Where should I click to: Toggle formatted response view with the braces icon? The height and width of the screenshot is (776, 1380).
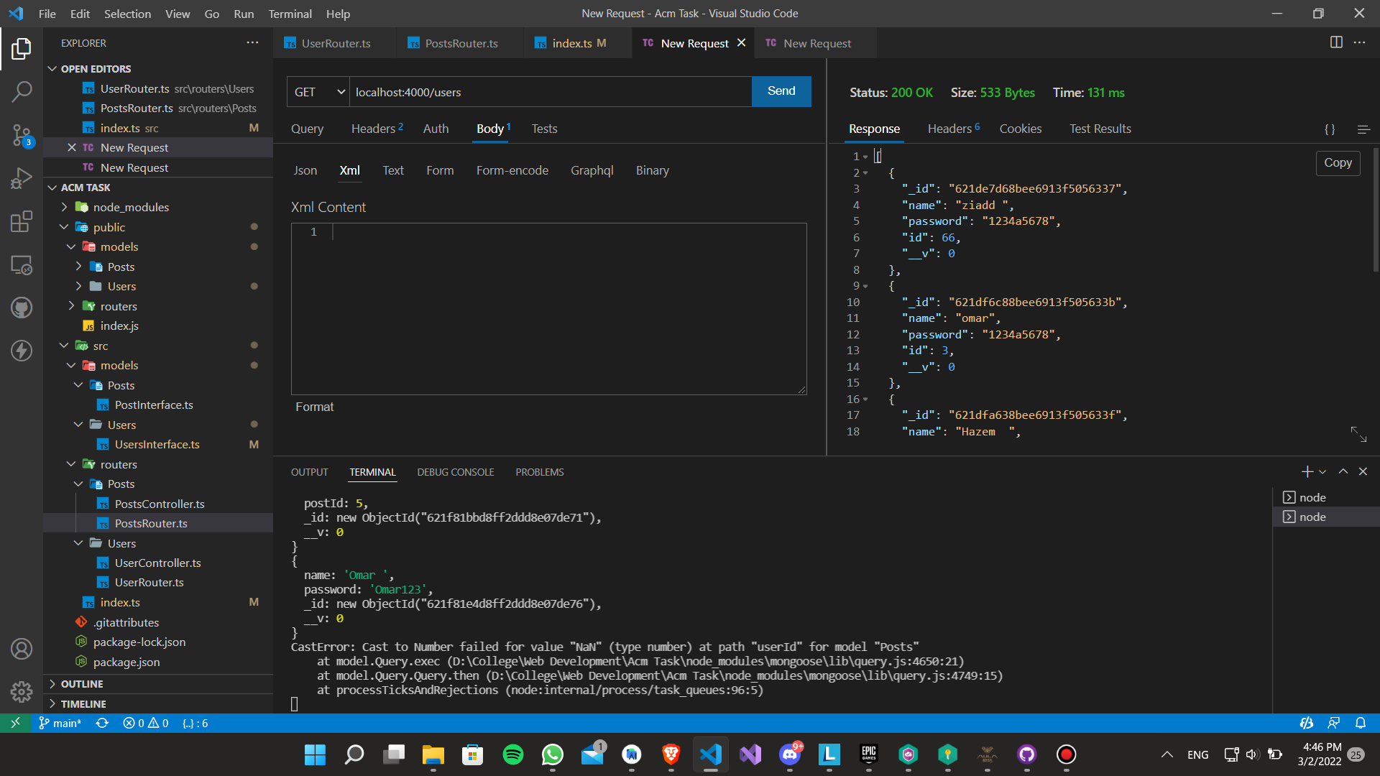[1329, 129]
